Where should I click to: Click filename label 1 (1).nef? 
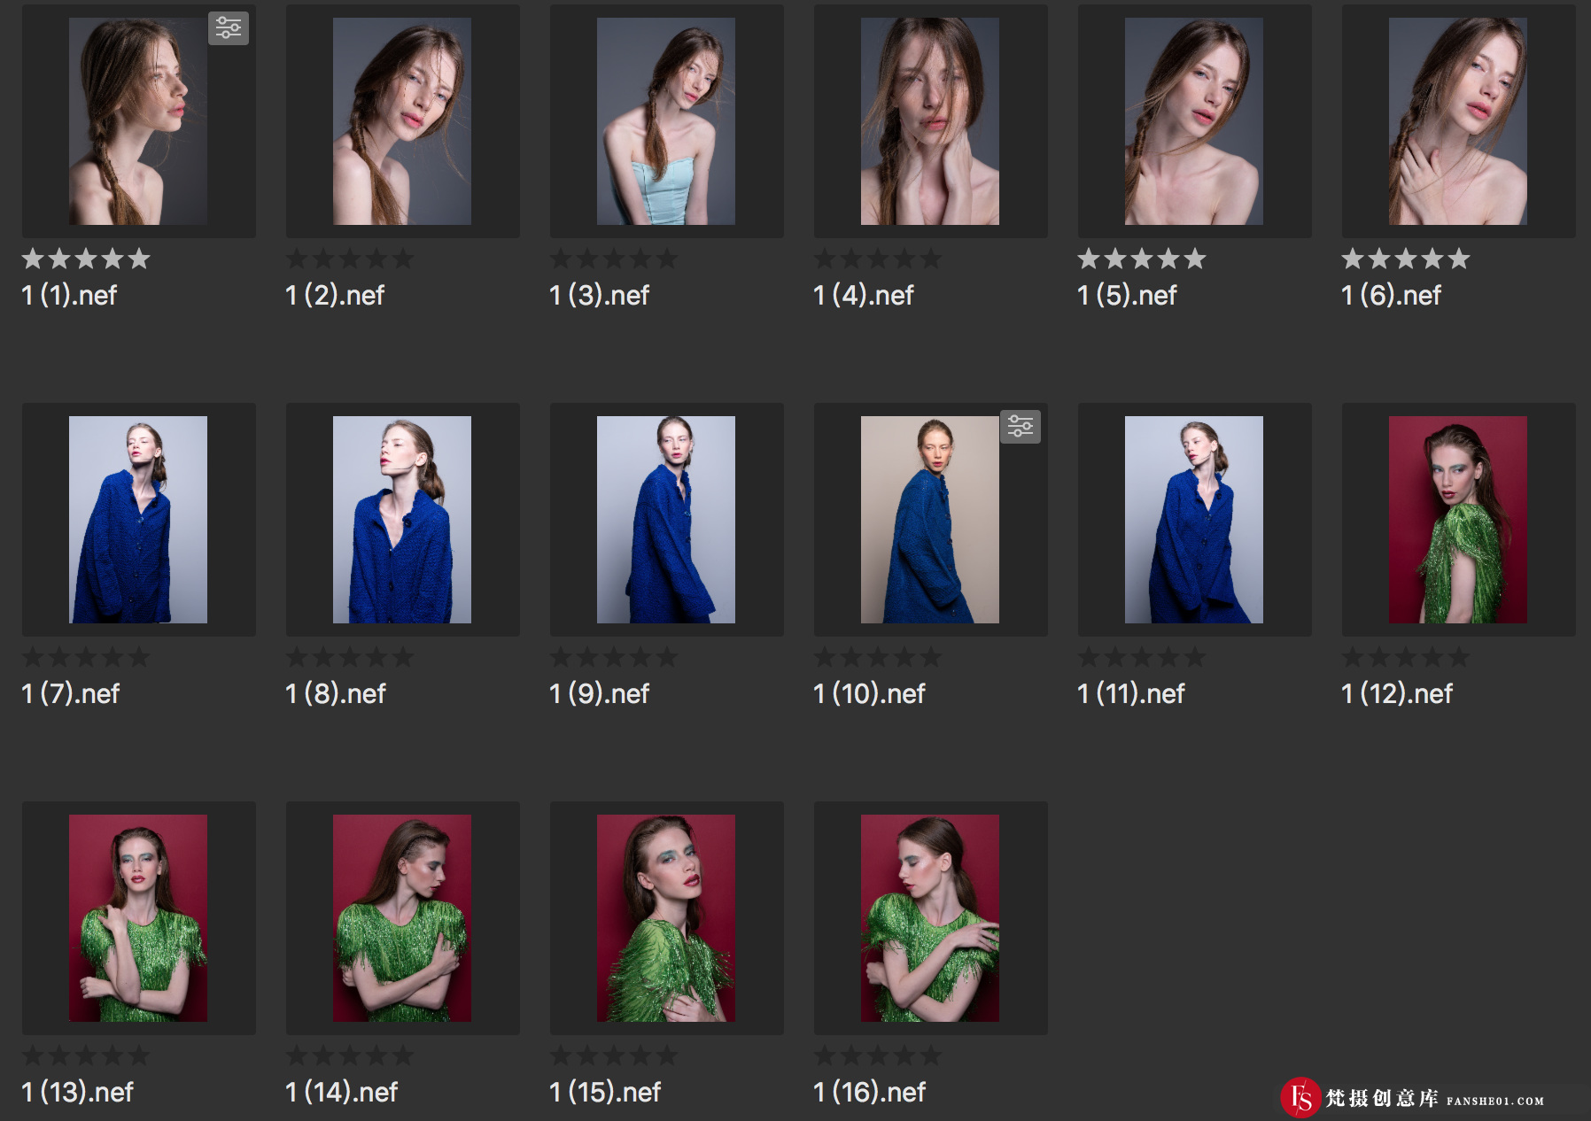click(69, 295)
